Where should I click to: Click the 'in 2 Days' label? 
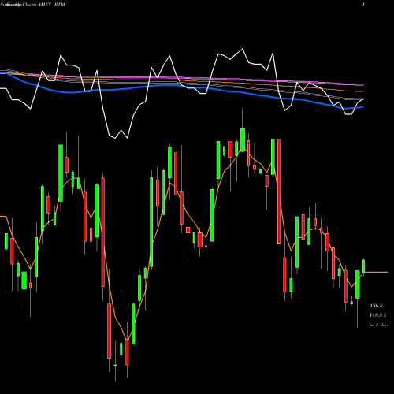[x=379, y=325]
